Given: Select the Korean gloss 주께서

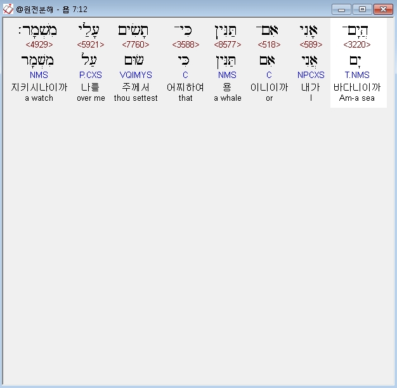Looking at the screenshot, I should tap(136, 87).
